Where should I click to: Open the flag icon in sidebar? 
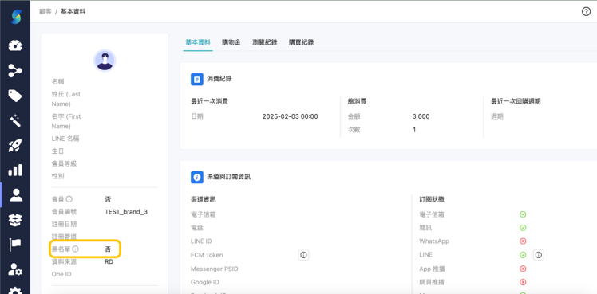pyautogui.click(x=15, y=245)
